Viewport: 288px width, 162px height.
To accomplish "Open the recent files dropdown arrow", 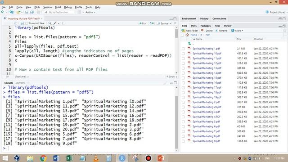I will click(x=22, y=12).
